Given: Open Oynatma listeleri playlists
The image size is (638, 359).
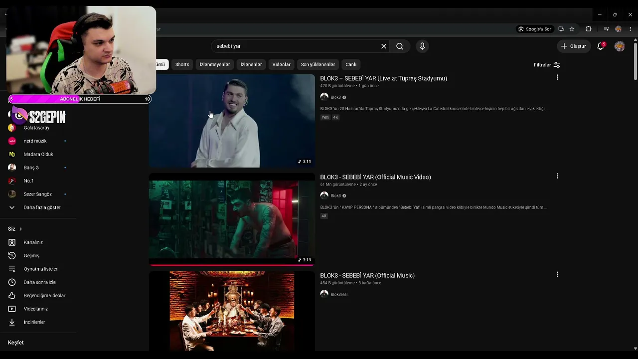Looking at the screenshot, I should (x=38, y=269).
